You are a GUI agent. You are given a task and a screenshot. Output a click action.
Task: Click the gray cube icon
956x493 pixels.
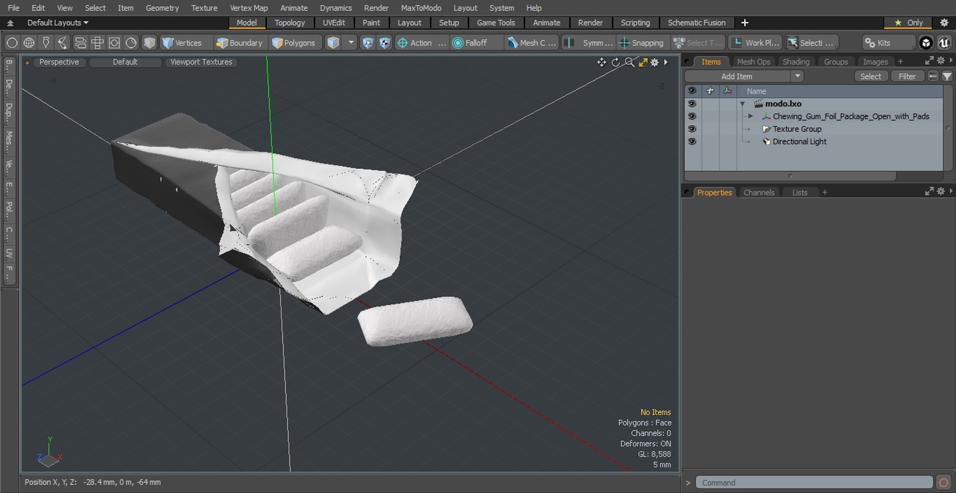point(149,43)
